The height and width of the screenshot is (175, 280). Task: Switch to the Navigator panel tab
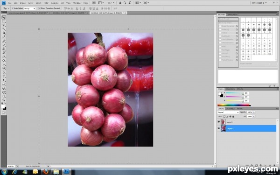[232, 15]
